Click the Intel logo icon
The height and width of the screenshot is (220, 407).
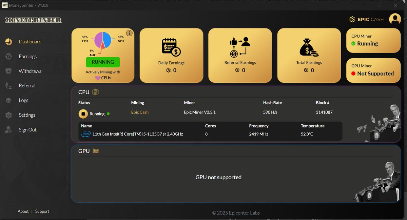pos(86,134)
